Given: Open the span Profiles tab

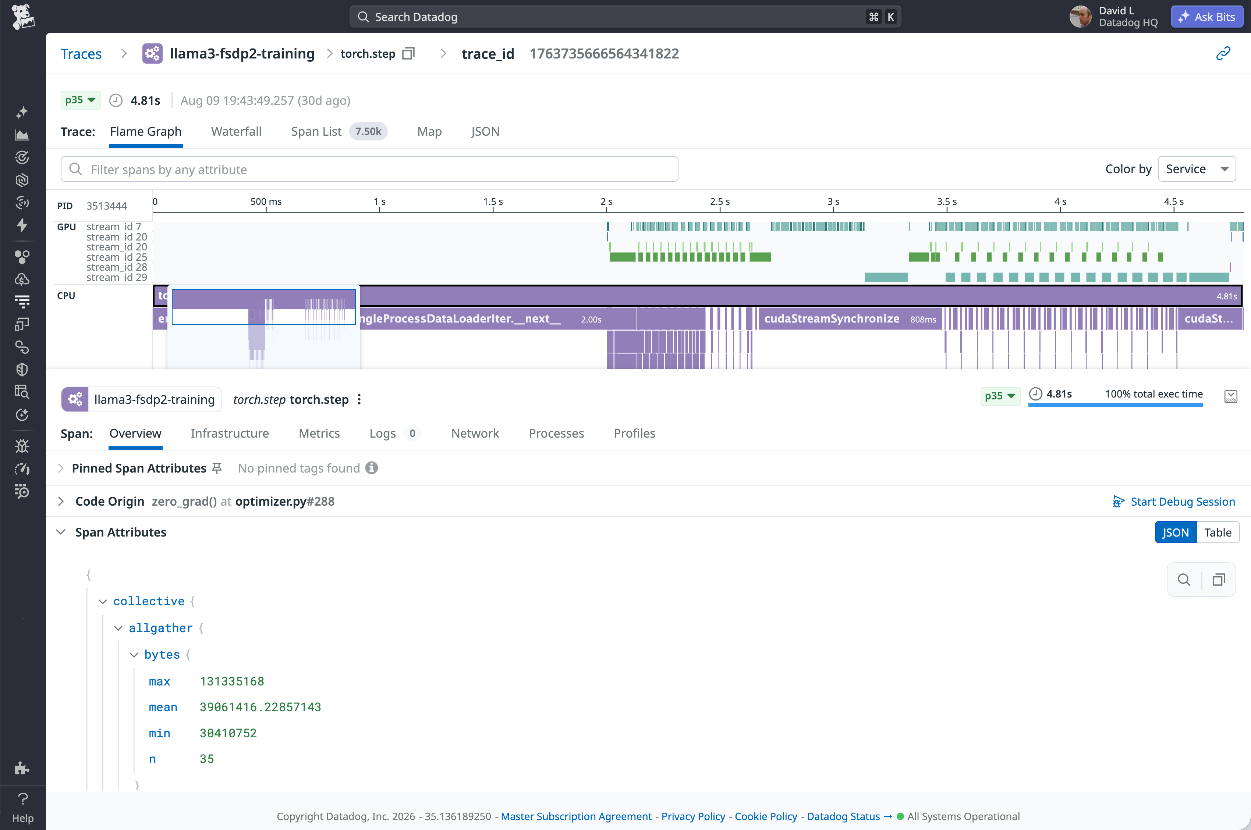Looking at the screenshot, I should [634, 433].
